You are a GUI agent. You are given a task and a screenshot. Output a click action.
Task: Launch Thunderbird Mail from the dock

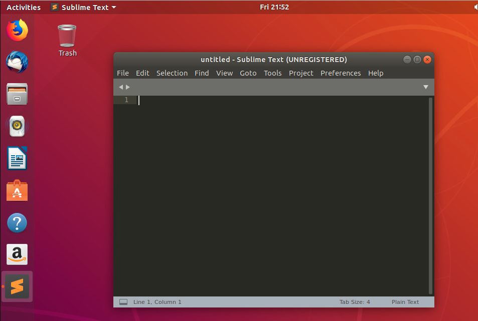(x=17, y=62)
